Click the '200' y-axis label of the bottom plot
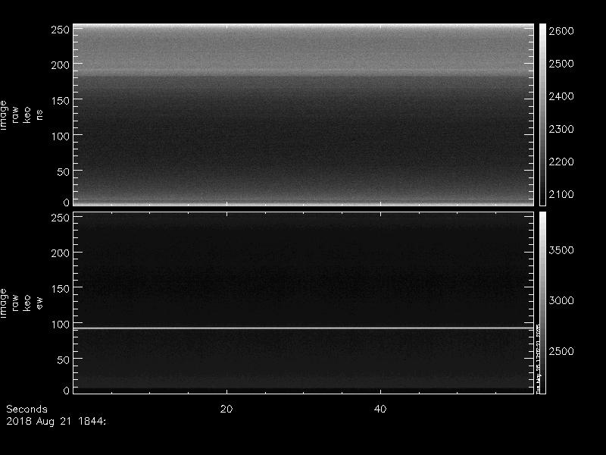This screenshot has height=455, width=606. [x=61, y=253]
